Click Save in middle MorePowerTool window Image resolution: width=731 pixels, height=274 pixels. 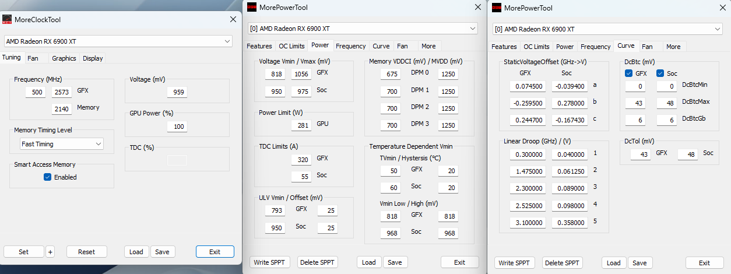coord(395,262)
